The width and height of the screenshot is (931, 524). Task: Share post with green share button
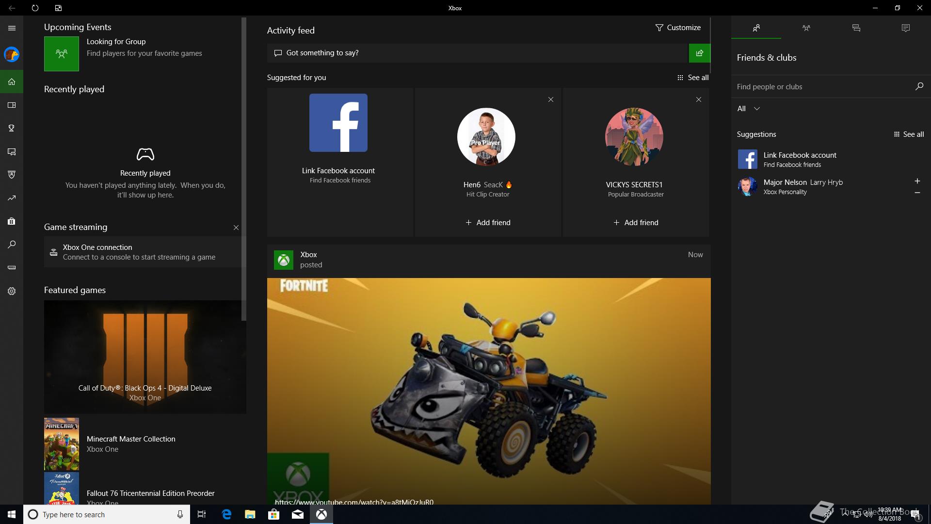[x=700, y=53]
